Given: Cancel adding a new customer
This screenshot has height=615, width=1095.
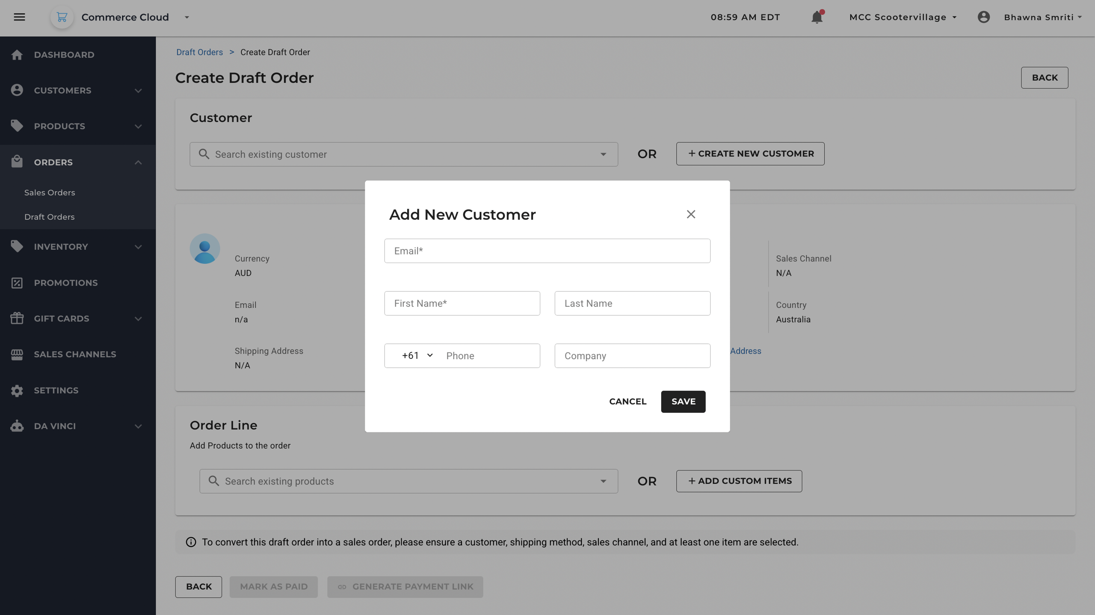Looking at the screenshot, I should [x=627, y=401].
